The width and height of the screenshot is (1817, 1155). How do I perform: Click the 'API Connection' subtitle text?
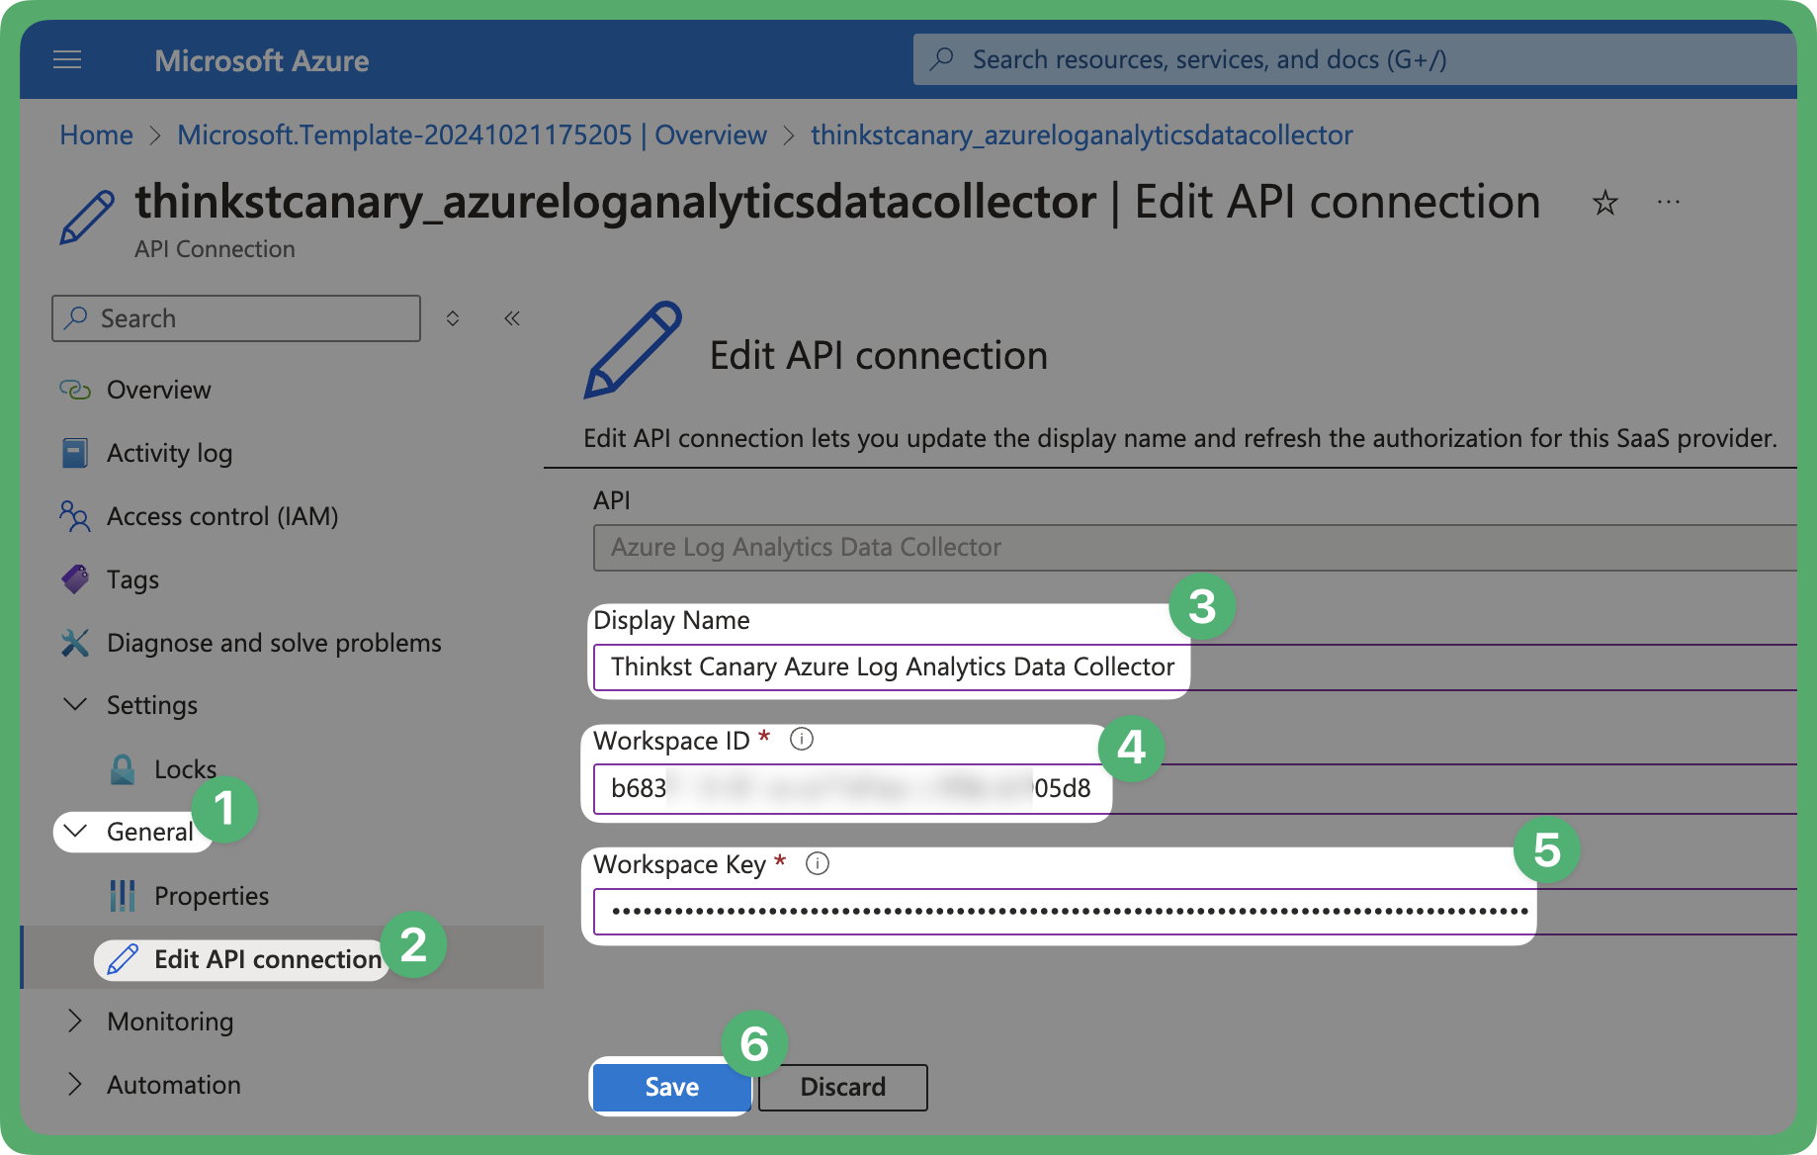tap(215, 249)
